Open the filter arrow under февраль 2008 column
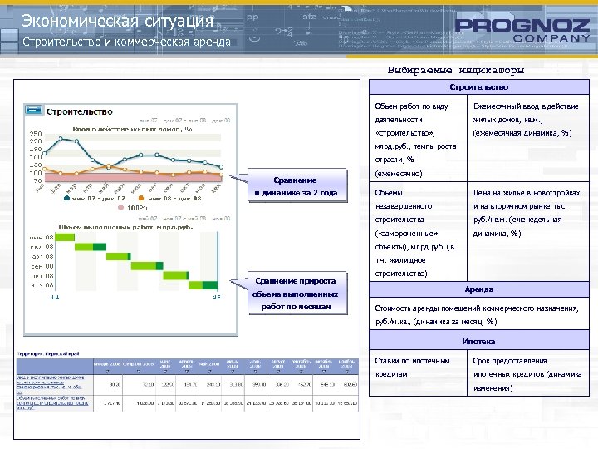Viewport: 598px width, 449px height. coord(139,371)
